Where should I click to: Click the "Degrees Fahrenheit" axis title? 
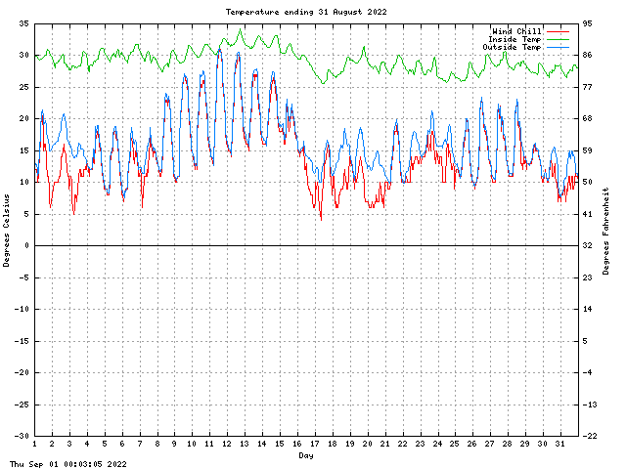tap(606, 231)
